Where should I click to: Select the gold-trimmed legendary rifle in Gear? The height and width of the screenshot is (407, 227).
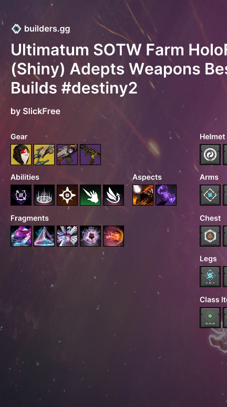pyautogui.click(x=90, y=155)
